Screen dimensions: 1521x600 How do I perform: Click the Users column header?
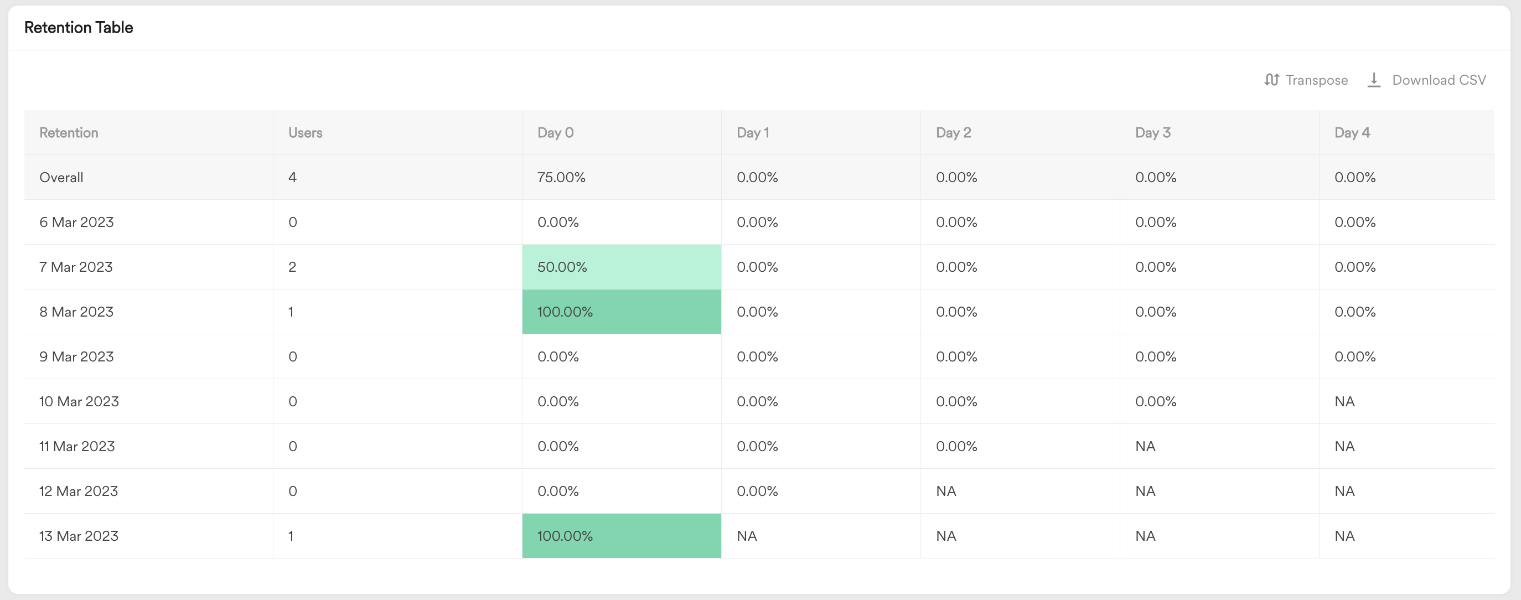pos(306,133)
